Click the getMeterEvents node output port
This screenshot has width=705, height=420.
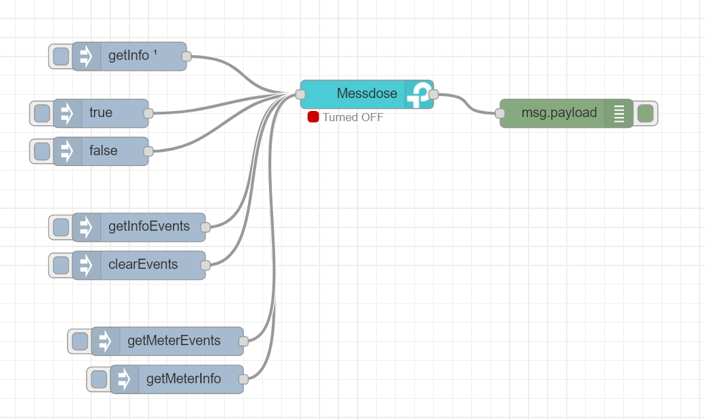coord(243,341)
